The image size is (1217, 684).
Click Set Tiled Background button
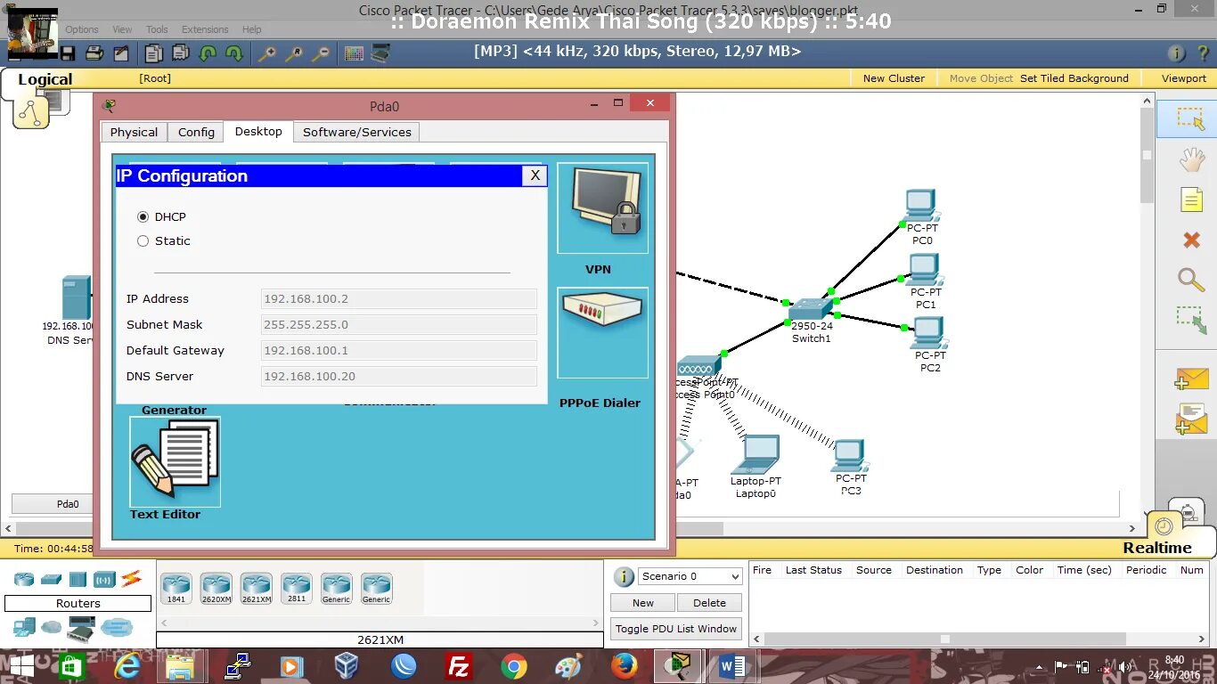(x=1074, y=78)
